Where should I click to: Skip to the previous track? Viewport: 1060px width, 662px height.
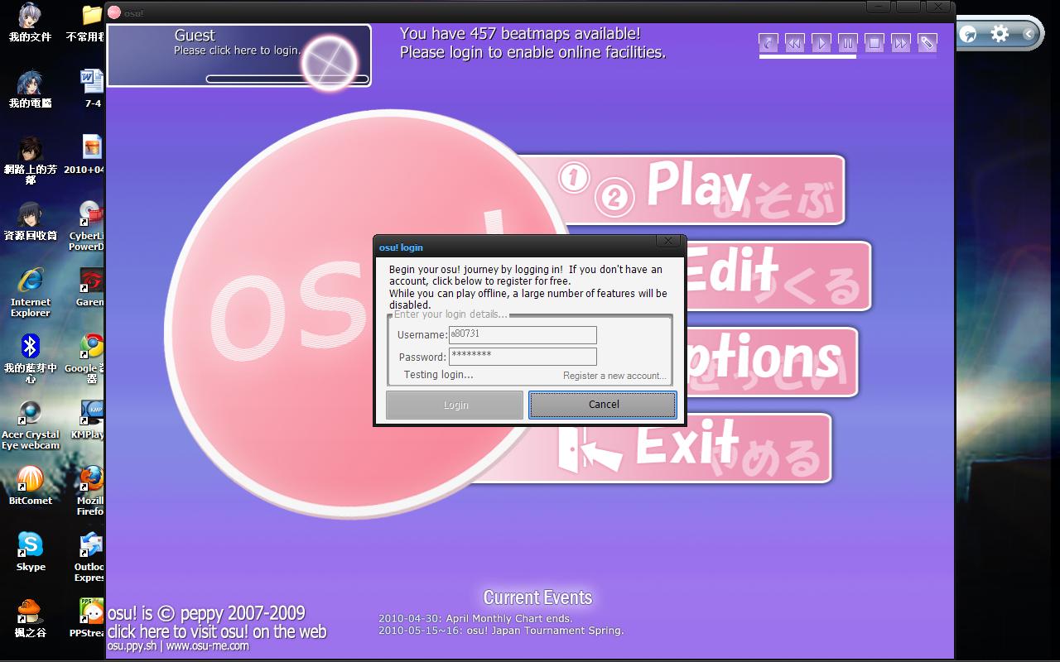click(795, 42)
